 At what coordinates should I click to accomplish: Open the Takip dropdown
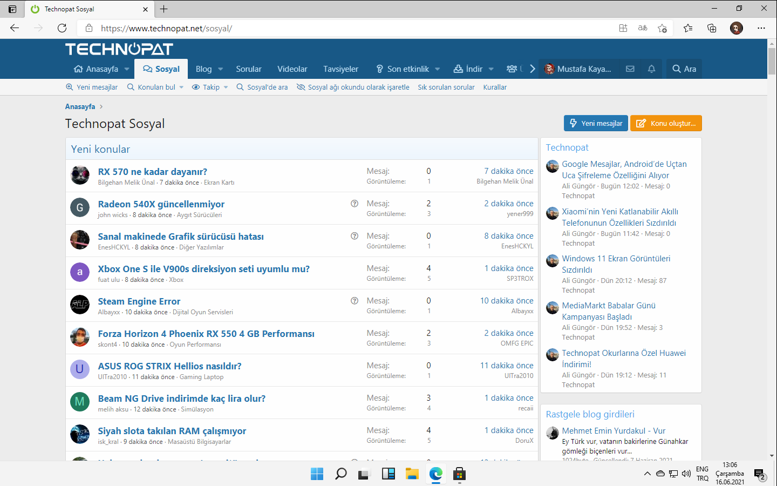point(210,87)
